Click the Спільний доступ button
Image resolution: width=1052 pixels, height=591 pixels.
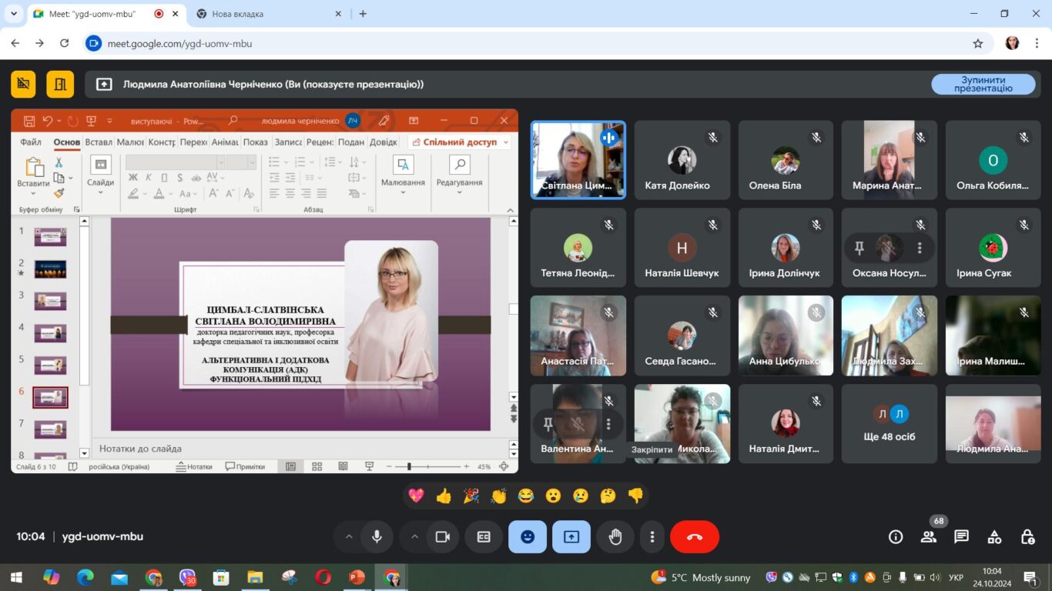(459, 142)
